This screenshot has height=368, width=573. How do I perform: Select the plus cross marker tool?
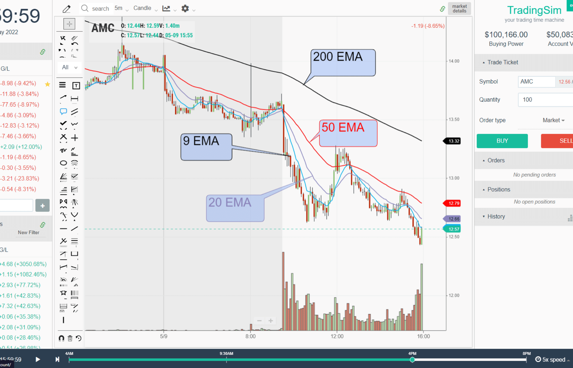point(74,137)
